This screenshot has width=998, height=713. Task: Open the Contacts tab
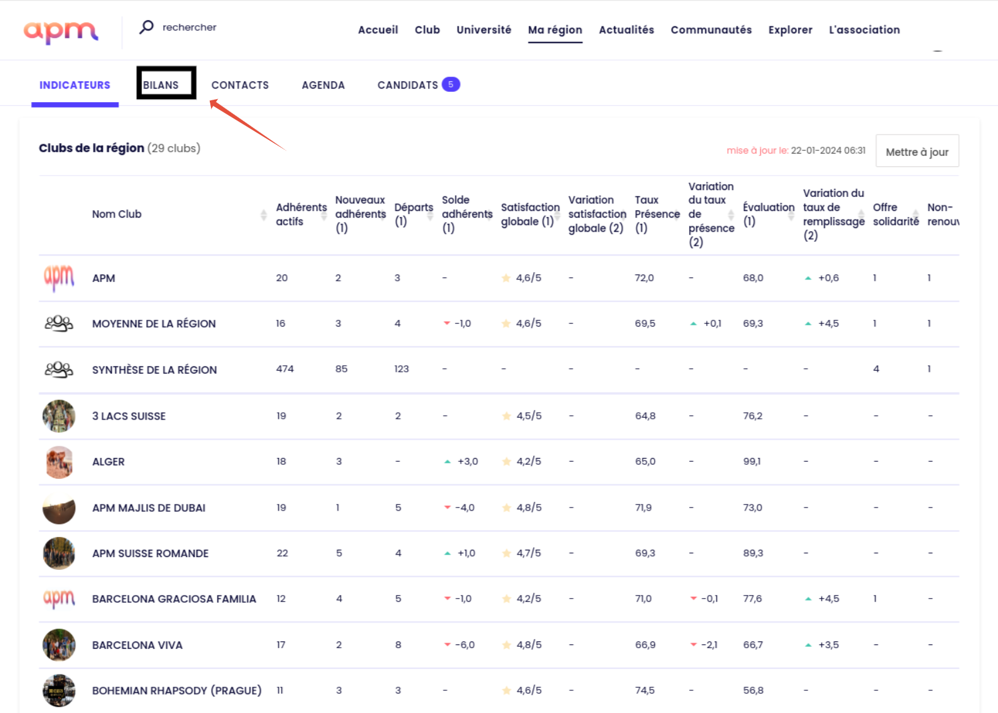(240, 85)
